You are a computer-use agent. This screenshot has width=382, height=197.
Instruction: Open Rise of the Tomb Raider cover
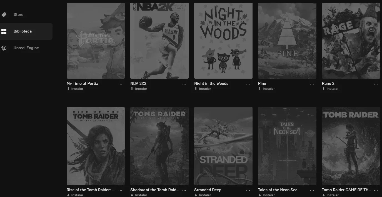click(96, 146)
